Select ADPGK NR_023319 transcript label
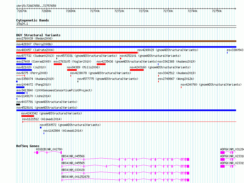This screenshot has width=244, height=183. [x=232, y=163]
